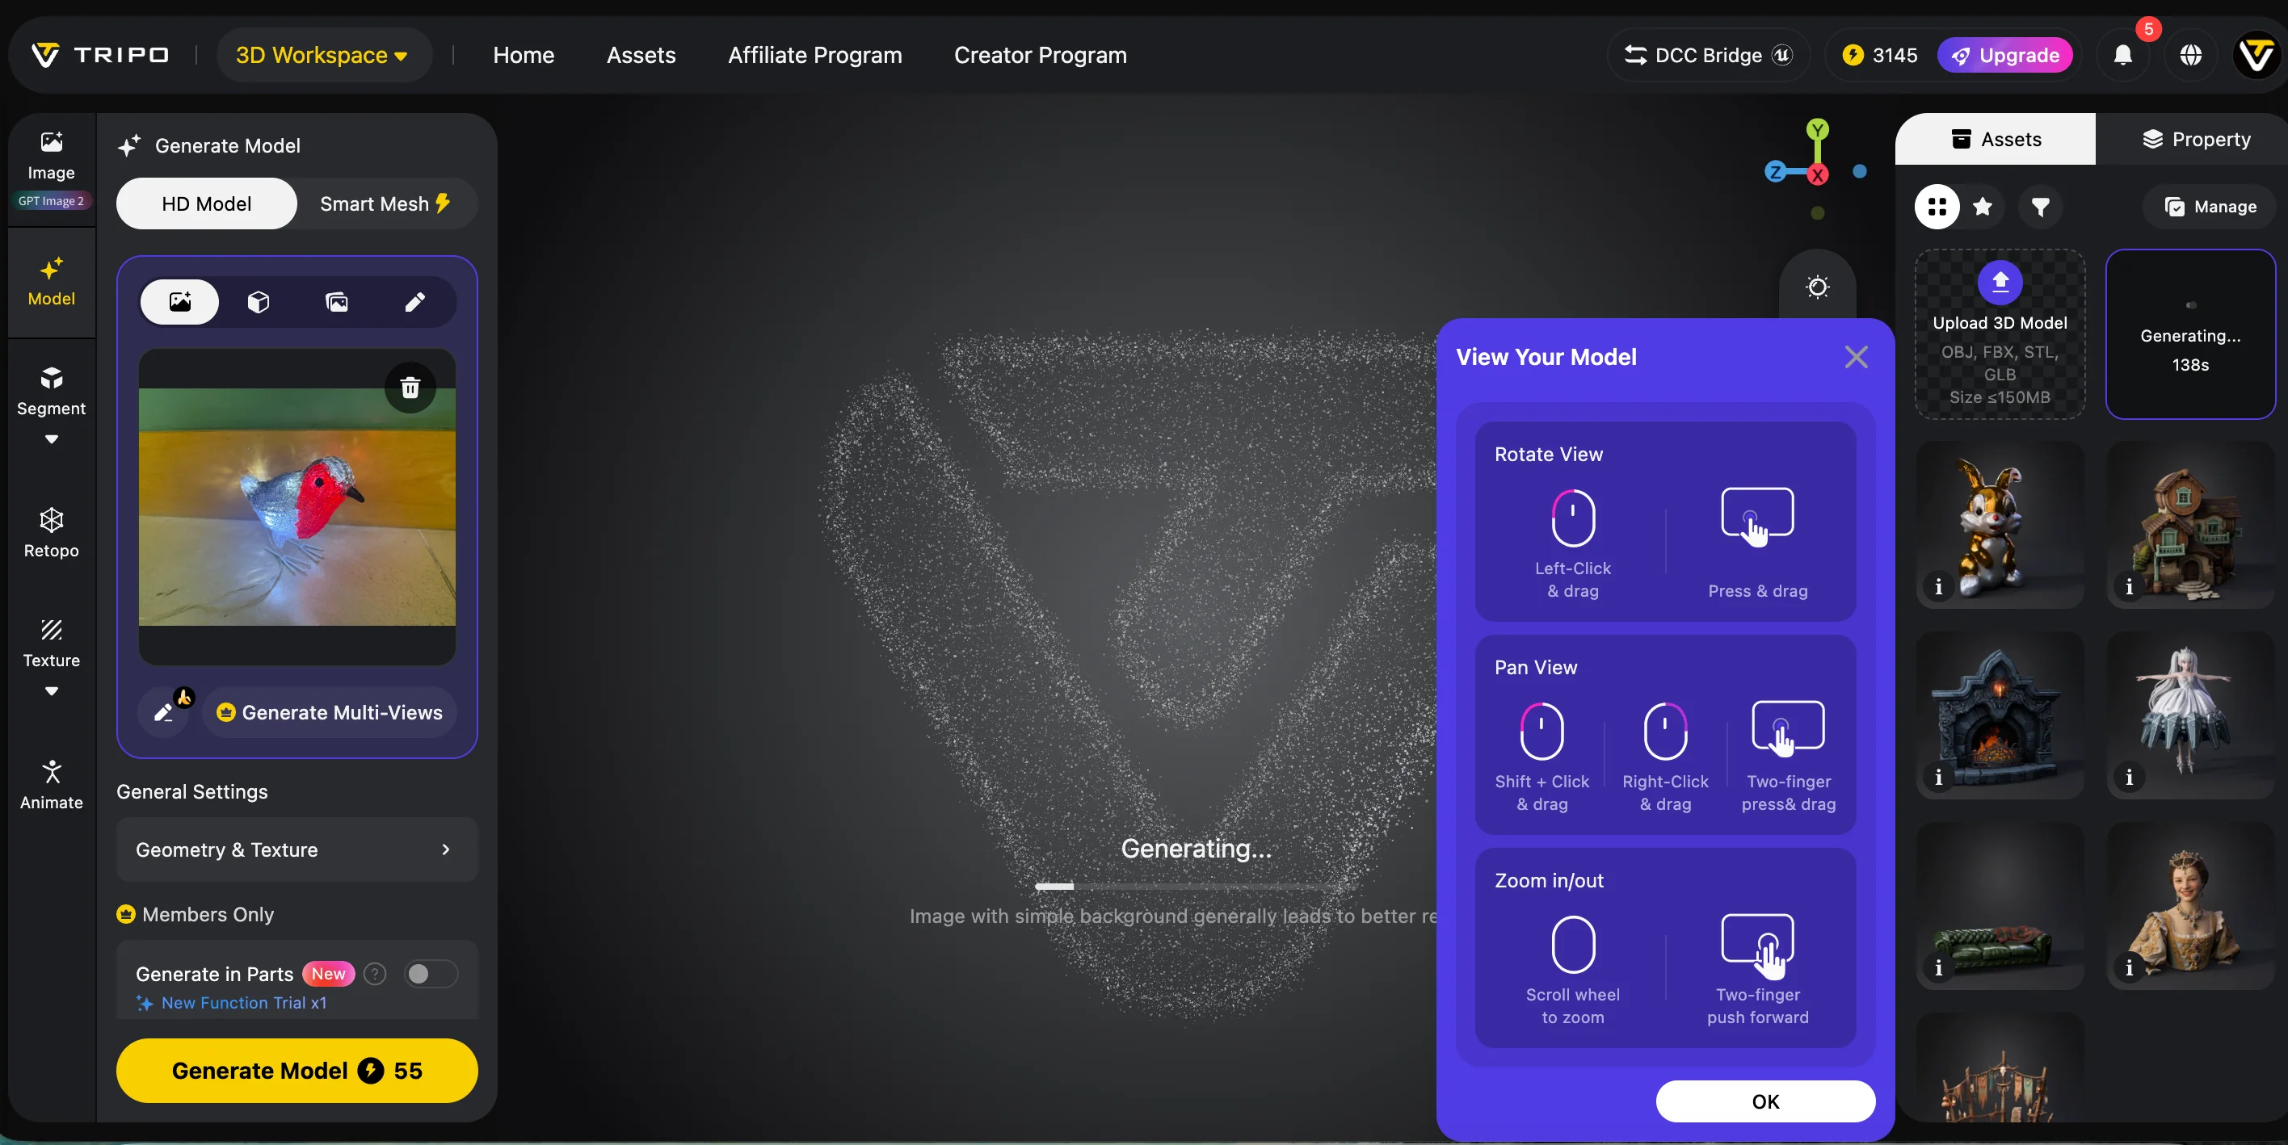Image resolution: width=2288 pixels, height=1145 pixels.
Task: Select the Generating 138s asset card
Action: click(2190, 333)
